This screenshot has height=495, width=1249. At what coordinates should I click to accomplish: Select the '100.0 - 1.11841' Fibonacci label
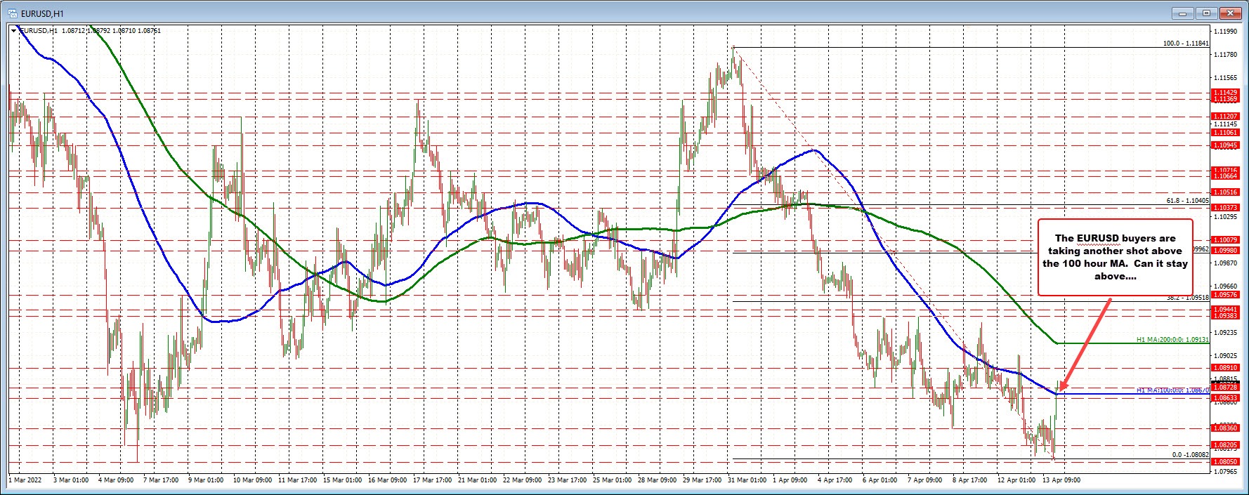(1186, 44)
